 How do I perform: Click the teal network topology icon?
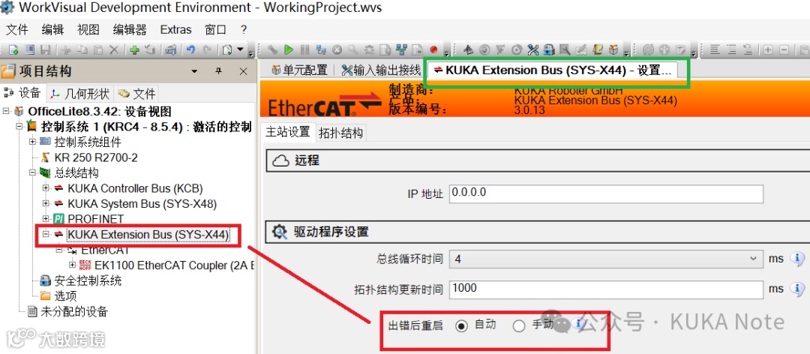pyautogui.click(x=401, y=50)
